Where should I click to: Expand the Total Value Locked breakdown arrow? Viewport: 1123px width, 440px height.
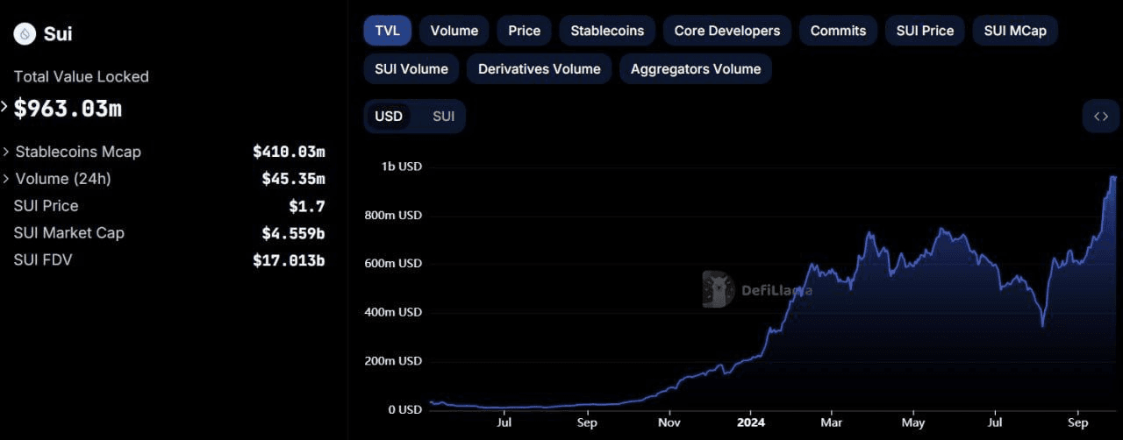pos(4,107)
